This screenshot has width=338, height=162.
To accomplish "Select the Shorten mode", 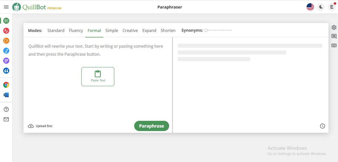I will 168,30.
